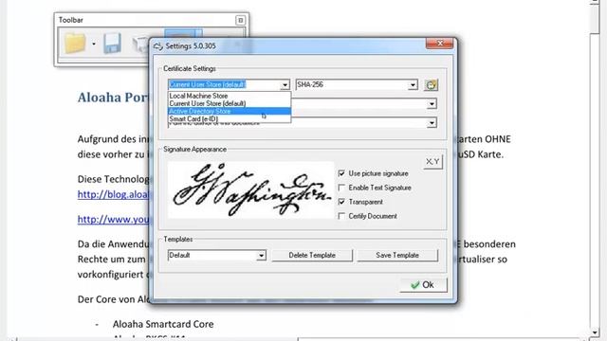
Task: Click the Delete Template button
Action: click(312, 255)
